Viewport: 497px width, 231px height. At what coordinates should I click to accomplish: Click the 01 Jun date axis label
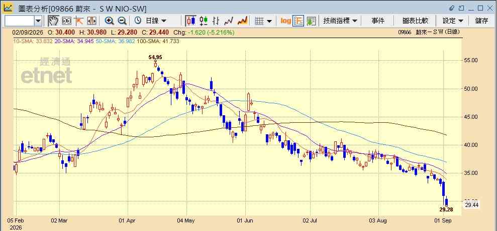(x=245, y=220)
